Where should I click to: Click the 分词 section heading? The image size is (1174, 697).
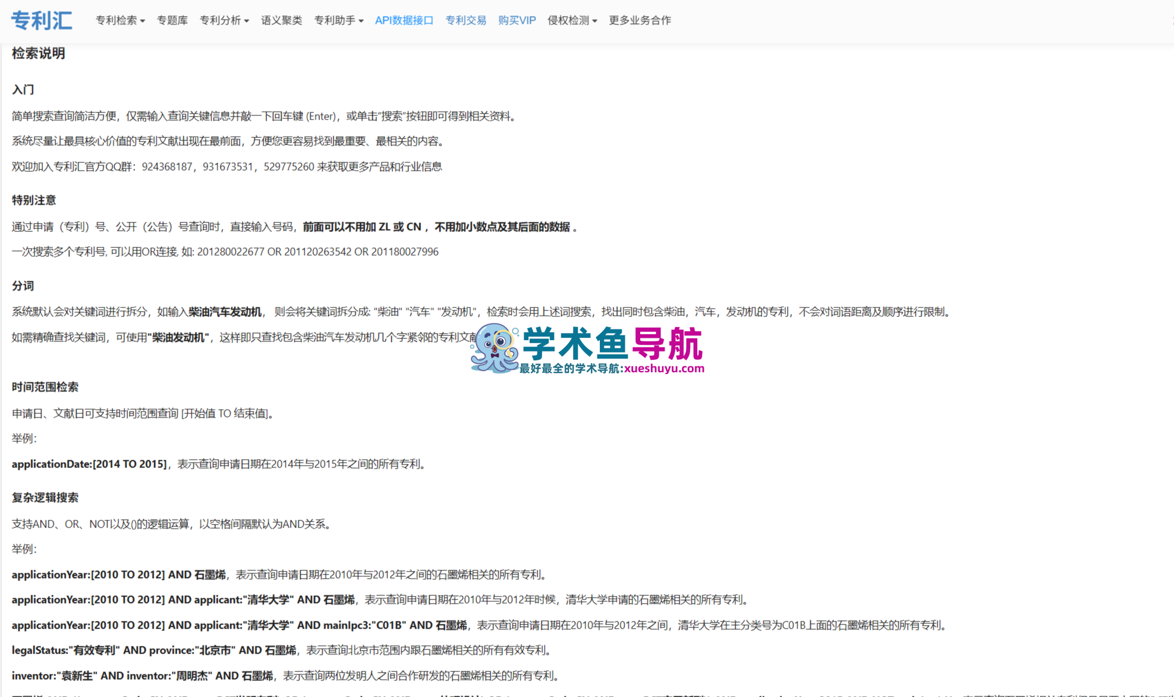tap(23, 286)
